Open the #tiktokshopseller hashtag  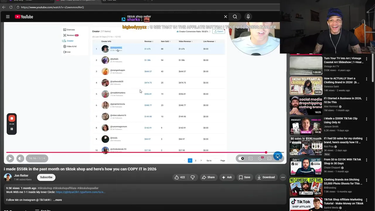pos(88,188)
